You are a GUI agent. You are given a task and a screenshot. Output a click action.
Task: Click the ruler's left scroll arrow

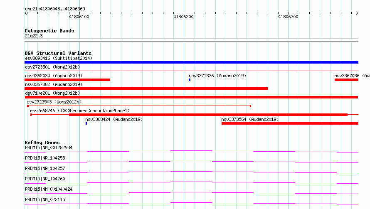[26, 13]
